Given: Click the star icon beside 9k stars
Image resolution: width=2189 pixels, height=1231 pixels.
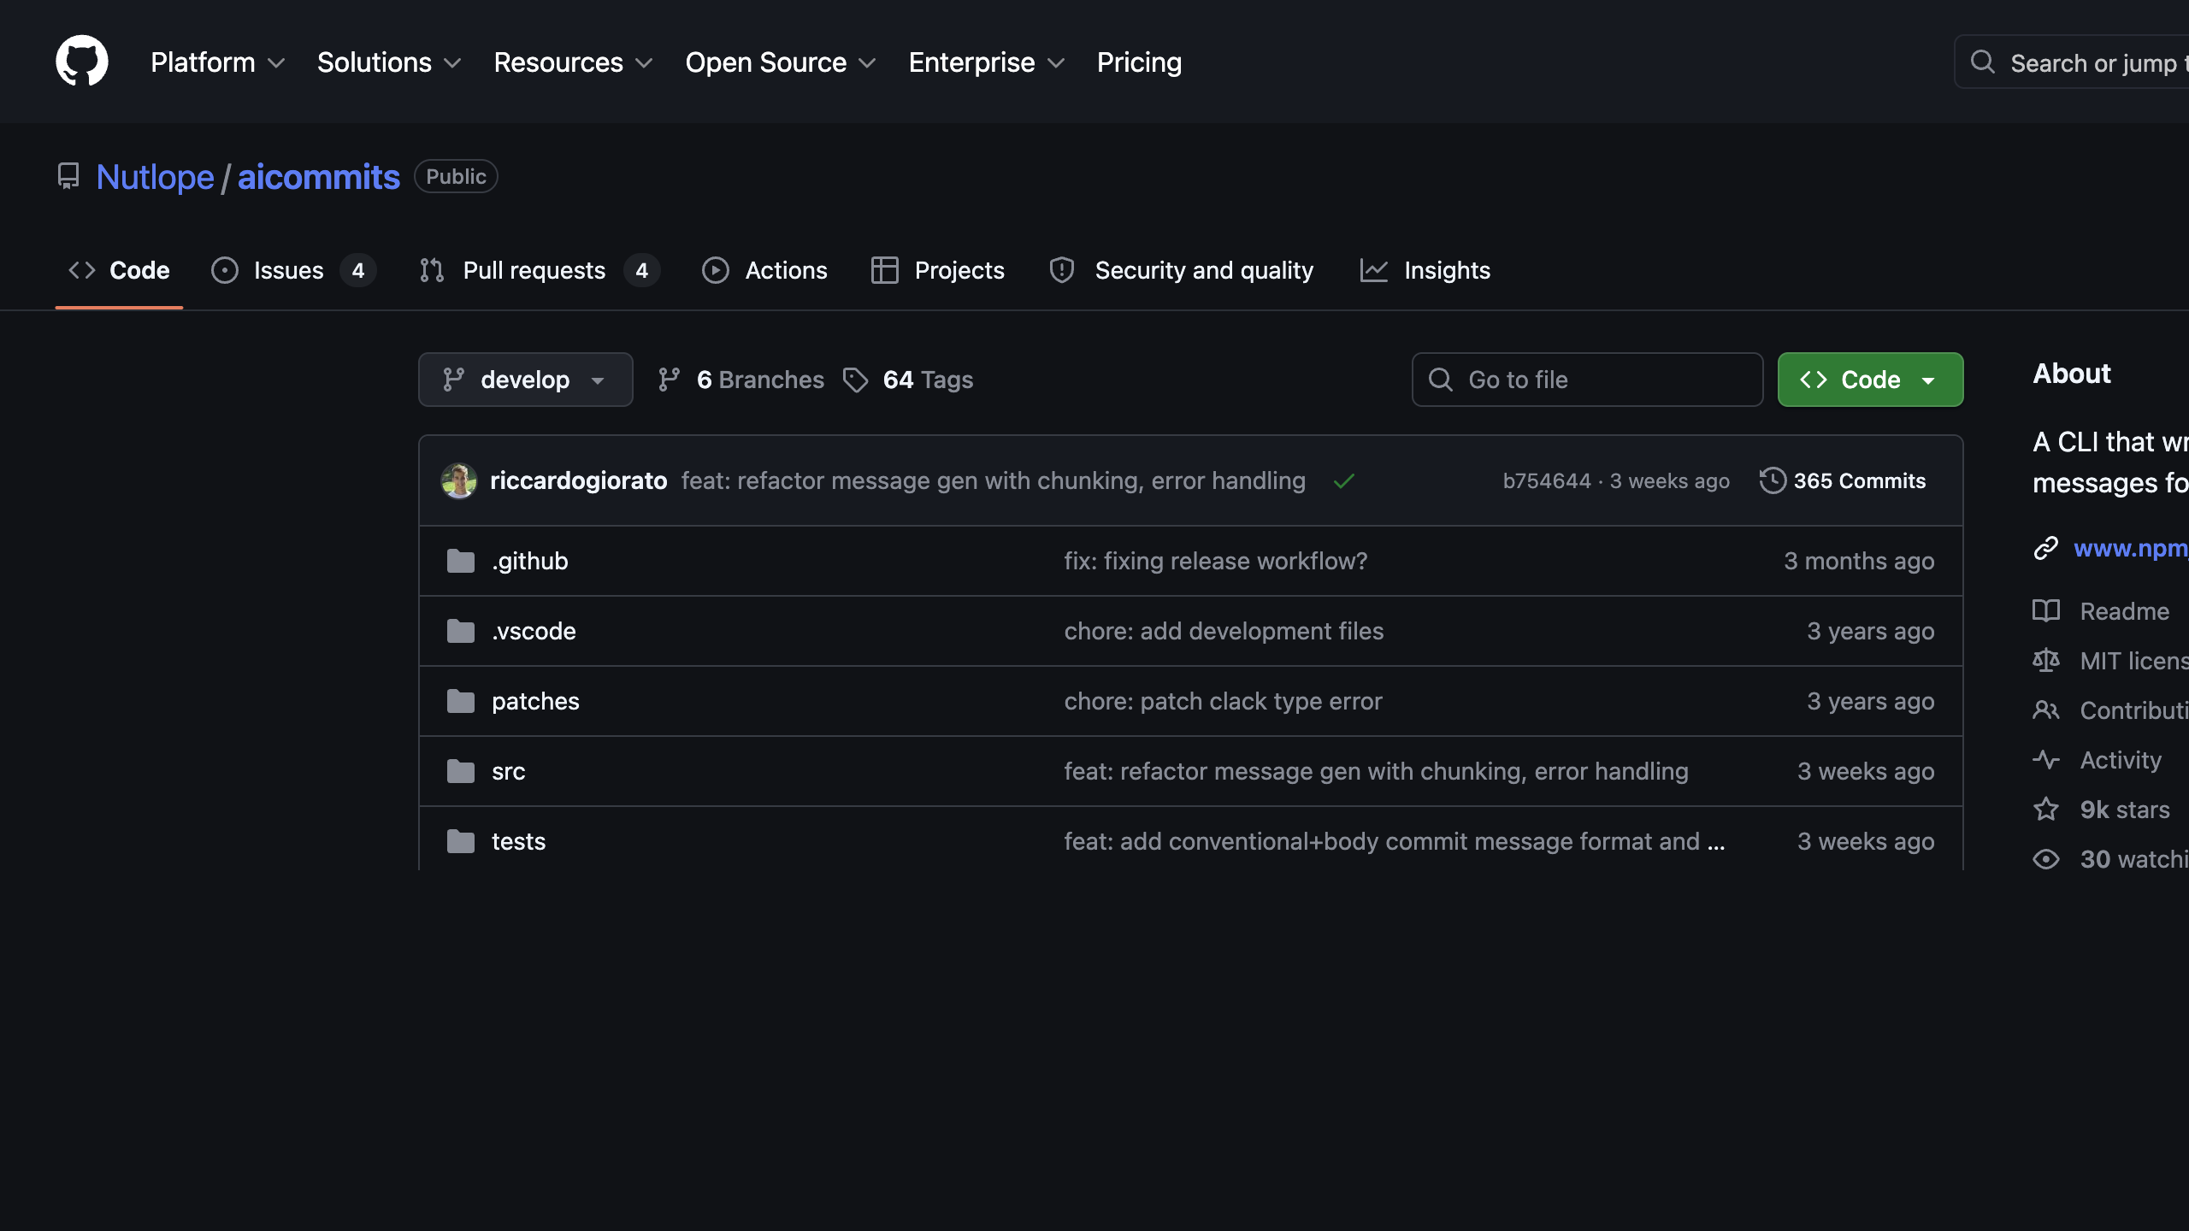Looking at the screenshot, I should tap(2046, 810).
